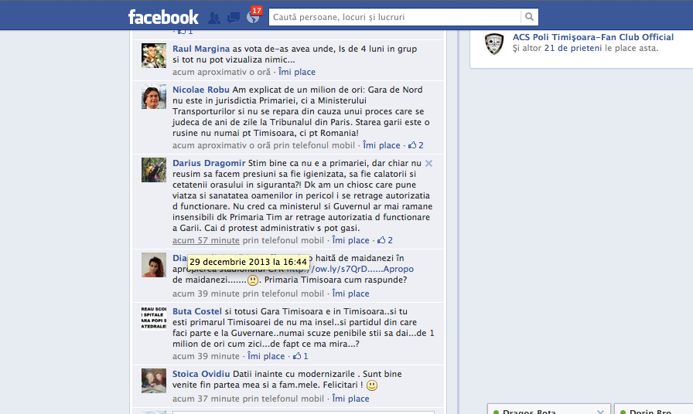693x414 pixels.
Task: View likes thumb on Buta Costel's comment
Action: pyautogui.click(x=301, y=356)
